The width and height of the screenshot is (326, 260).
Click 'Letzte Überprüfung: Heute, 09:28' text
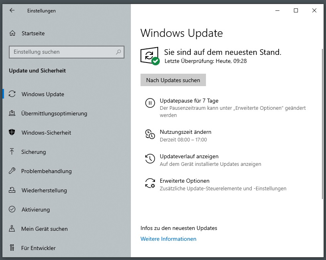206,61
